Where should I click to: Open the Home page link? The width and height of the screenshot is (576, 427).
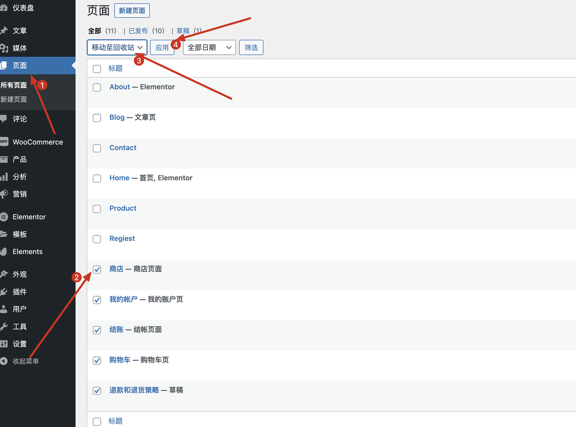[x=119, y=178]
